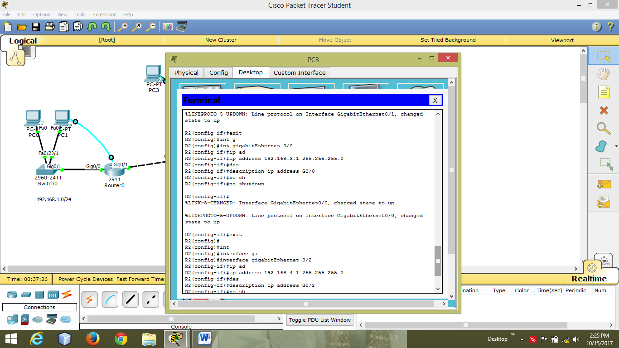Switch to the Physical tab in PC3 window
This screenshot has width=619, height=348.
point(186,72)
